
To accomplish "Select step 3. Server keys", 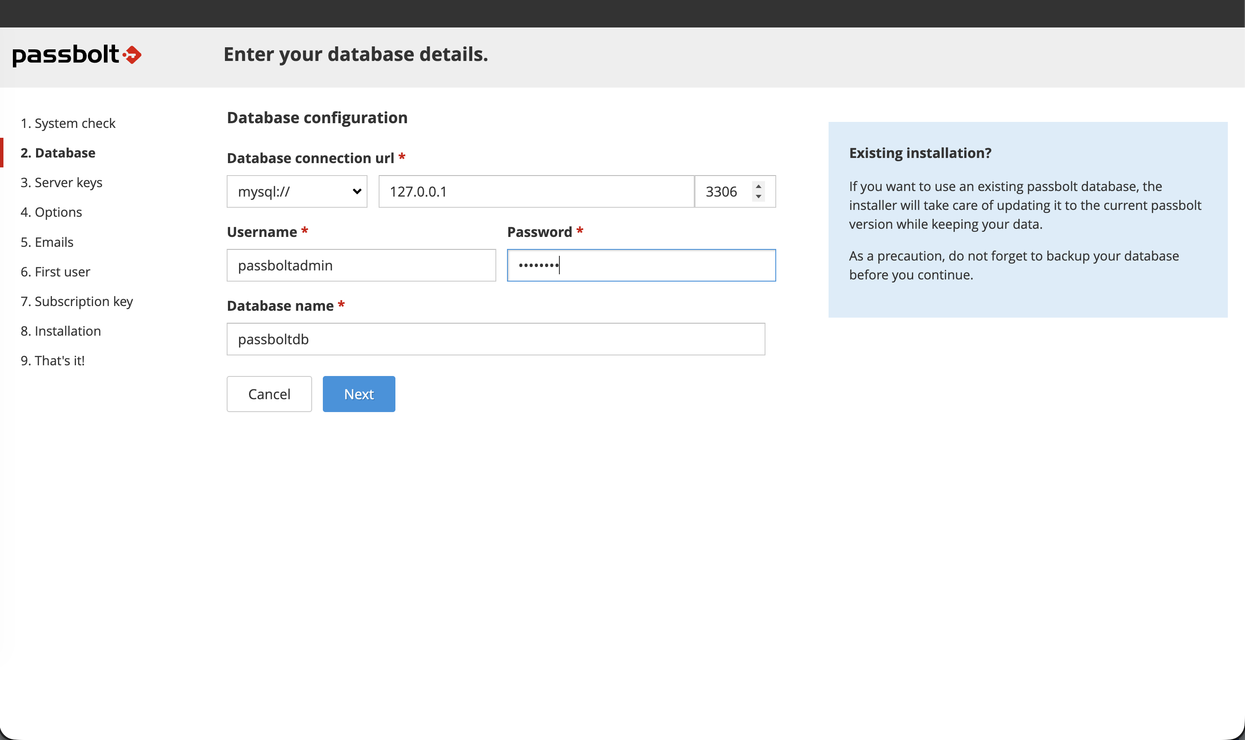I will pyautogui.click(x=61, y=182).
